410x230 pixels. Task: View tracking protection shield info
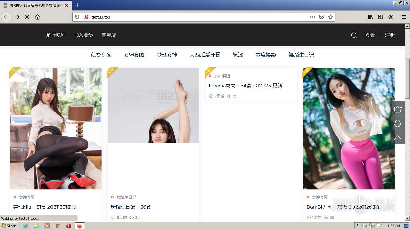tap(77, 17)
